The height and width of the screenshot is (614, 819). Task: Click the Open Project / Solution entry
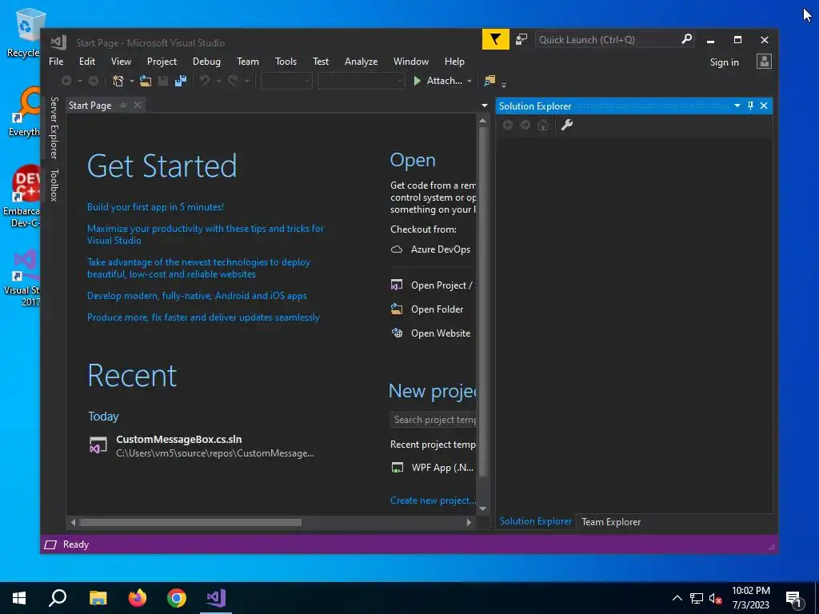[433, 285]
